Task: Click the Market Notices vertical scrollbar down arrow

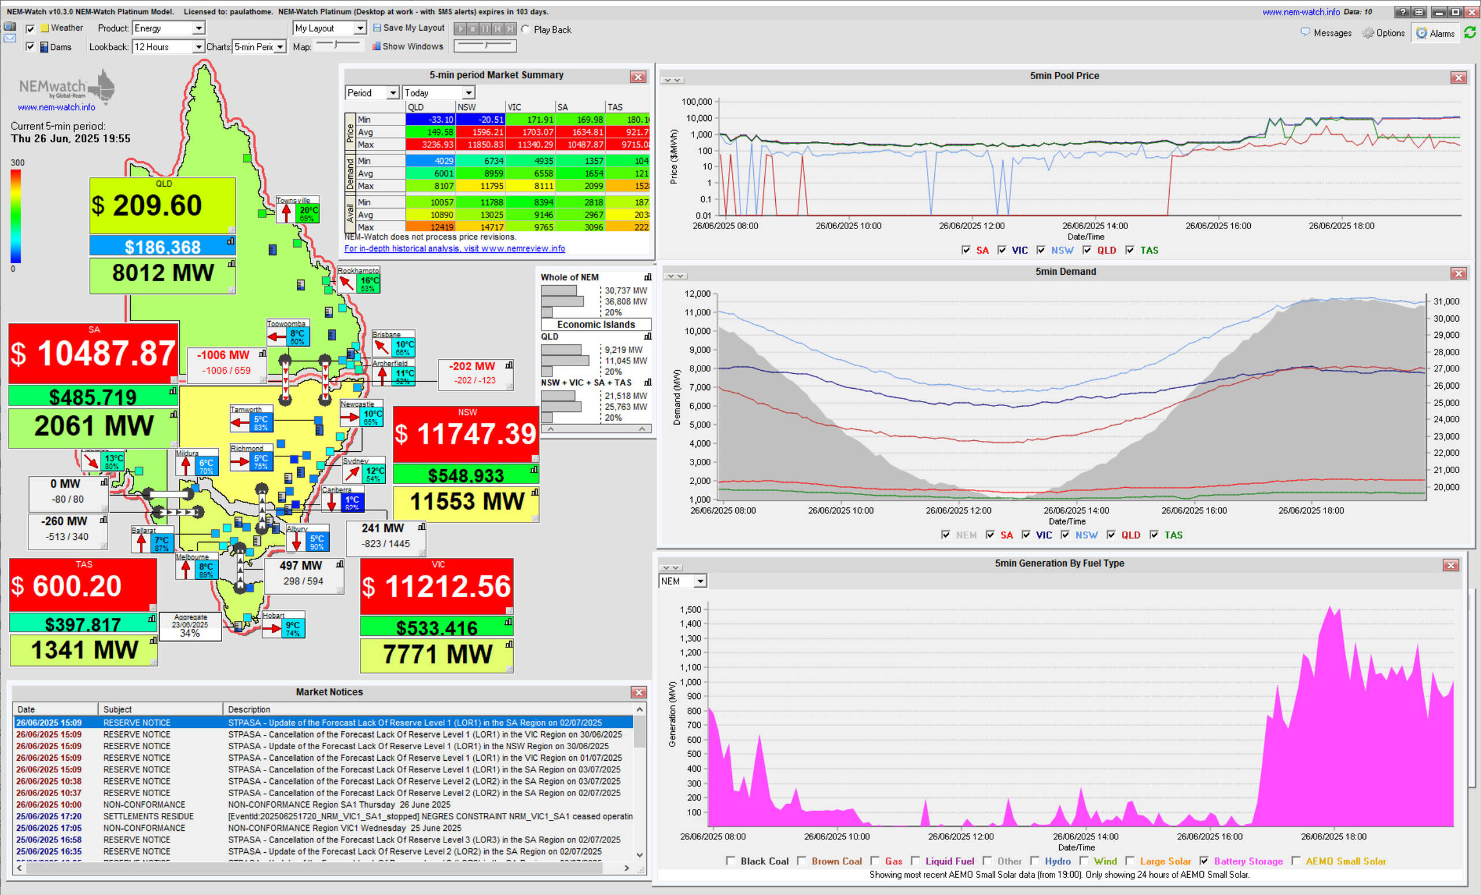Action: pos(639,855)
